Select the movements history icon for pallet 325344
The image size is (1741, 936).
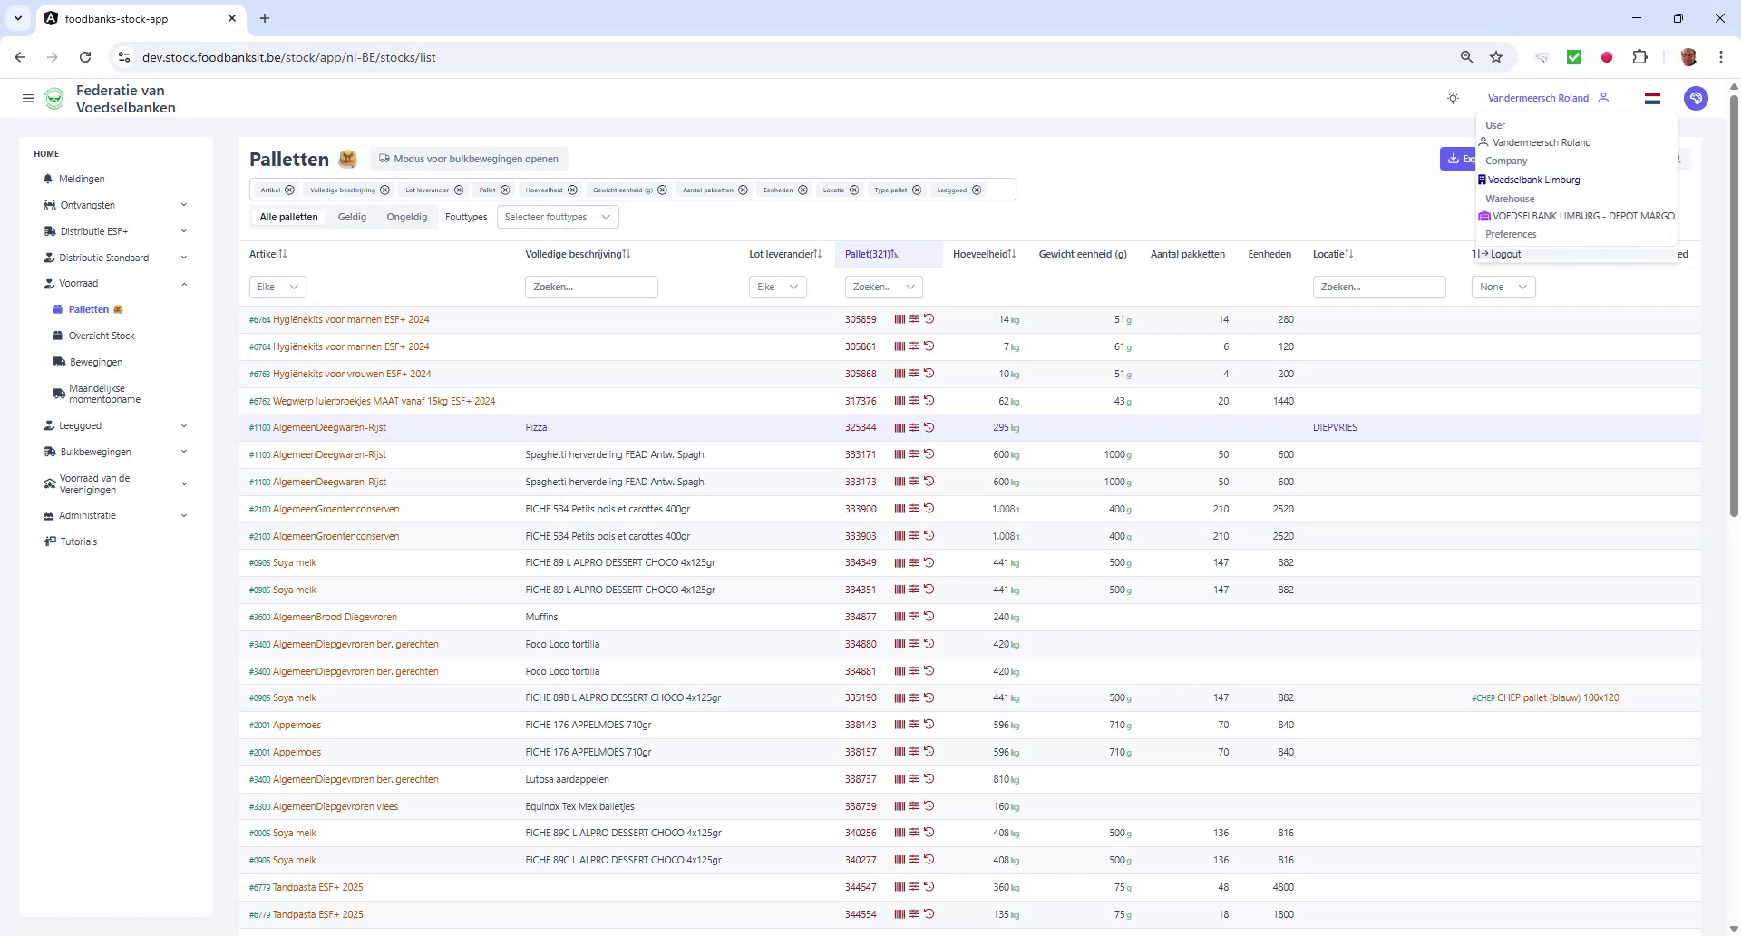click(929, 427)
